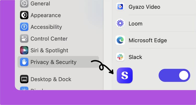
Task: Click the Privacy & Security hand icon
Action: pos(24,62)
